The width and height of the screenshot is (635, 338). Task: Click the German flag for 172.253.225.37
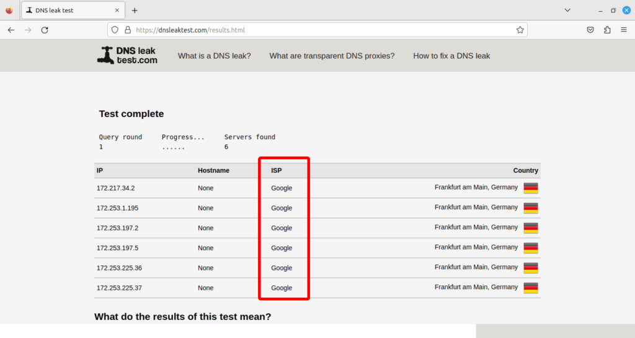(531, 288)
